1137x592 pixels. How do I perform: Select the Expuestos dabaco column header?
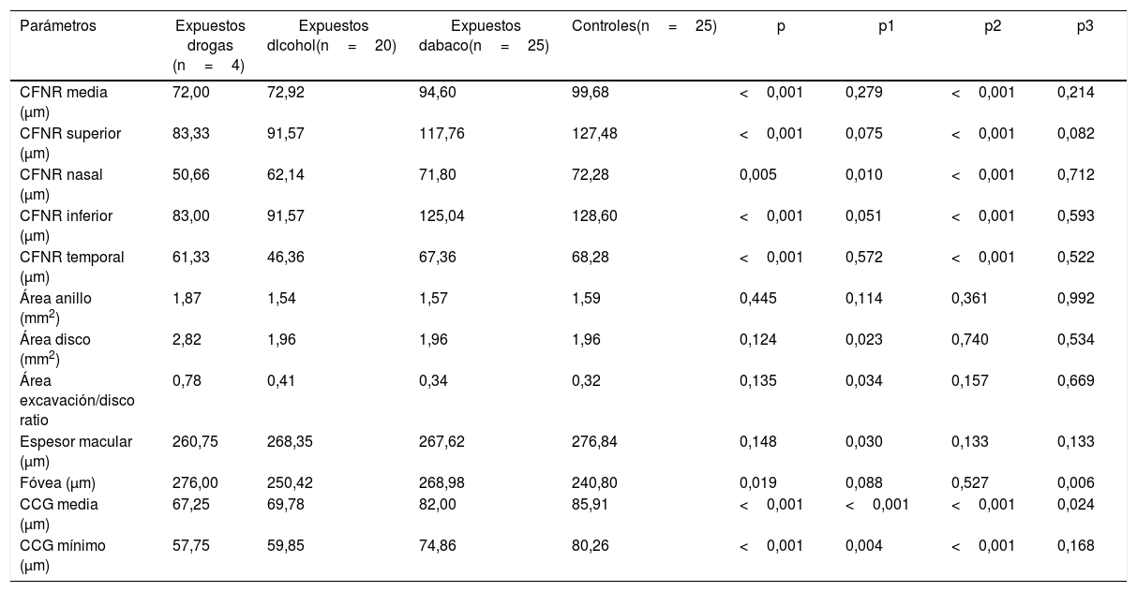pos(484,36)
